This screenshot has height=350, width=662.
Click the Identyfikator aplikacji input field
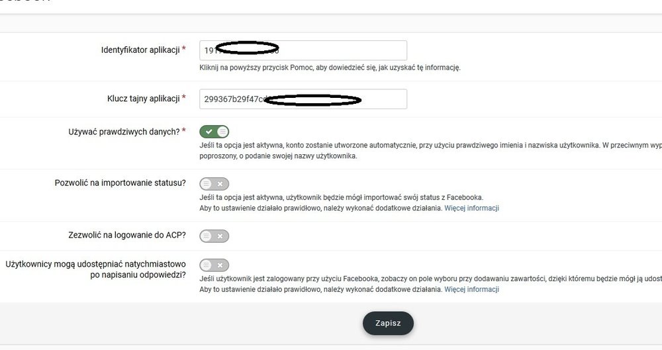(x=303, y=50)
